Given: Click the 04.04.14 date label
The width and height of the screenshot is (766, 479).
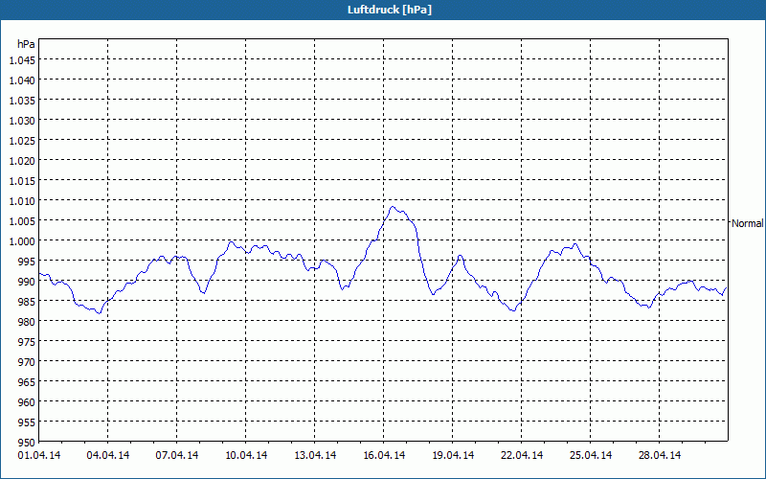Looking at the screenshot, I should click(x=108, y=455).
